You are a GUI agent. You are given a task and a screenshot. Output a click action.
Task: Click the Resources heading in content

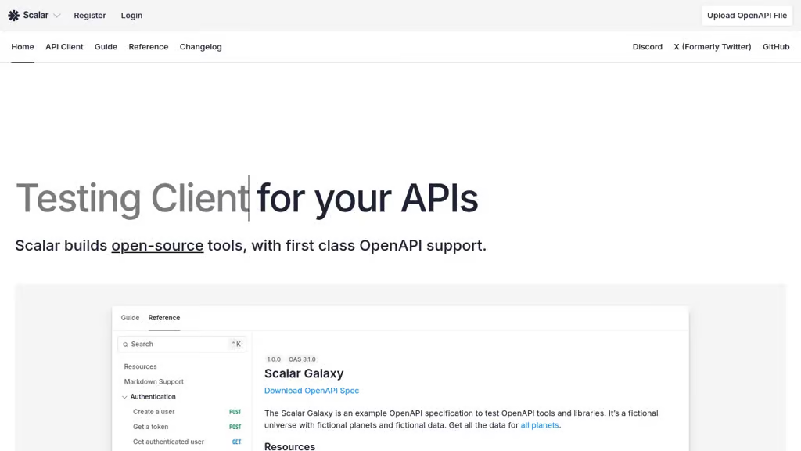(289, 446)
